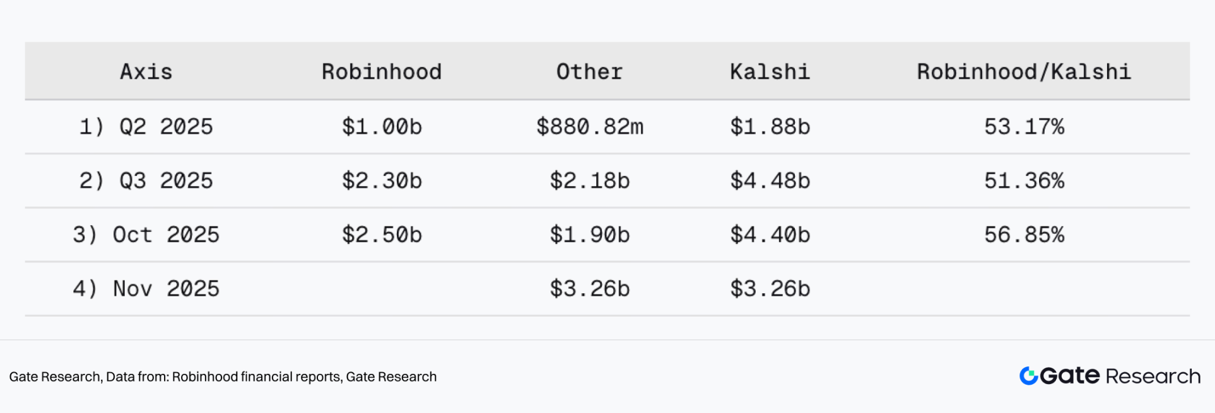Click the Gate Research logo icon
Viewport: 1215px width, 413px height.
coord(1028,376)
